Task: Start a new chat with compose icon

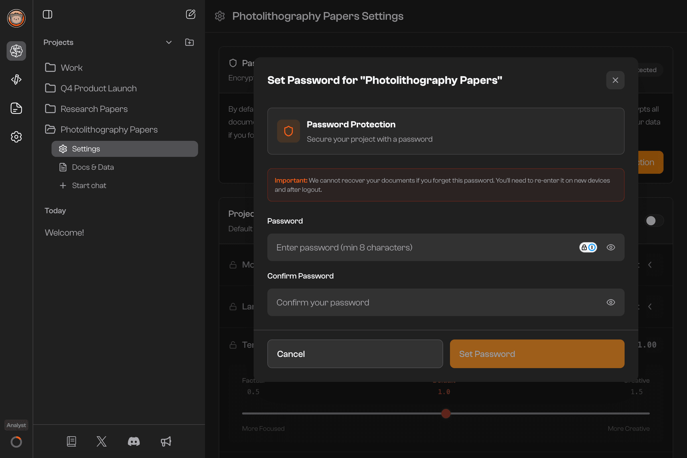Action: (x=191, y=14)
